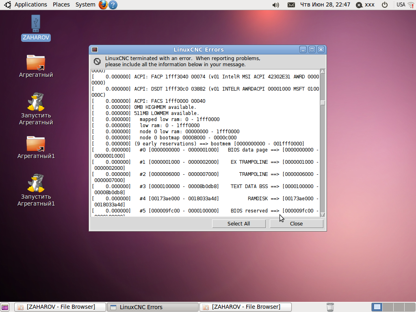This screenshot has height=312, width=416.
Task: Select the ZAHAROV USB drive icon
Action: (x=36, y=28)
